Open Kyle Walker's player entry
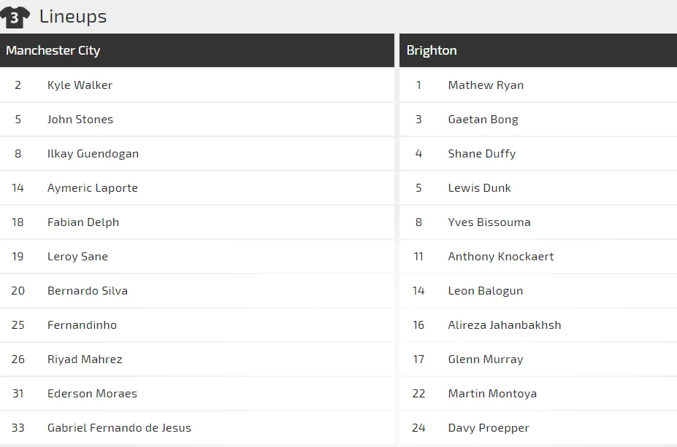 tap(80, 85)
